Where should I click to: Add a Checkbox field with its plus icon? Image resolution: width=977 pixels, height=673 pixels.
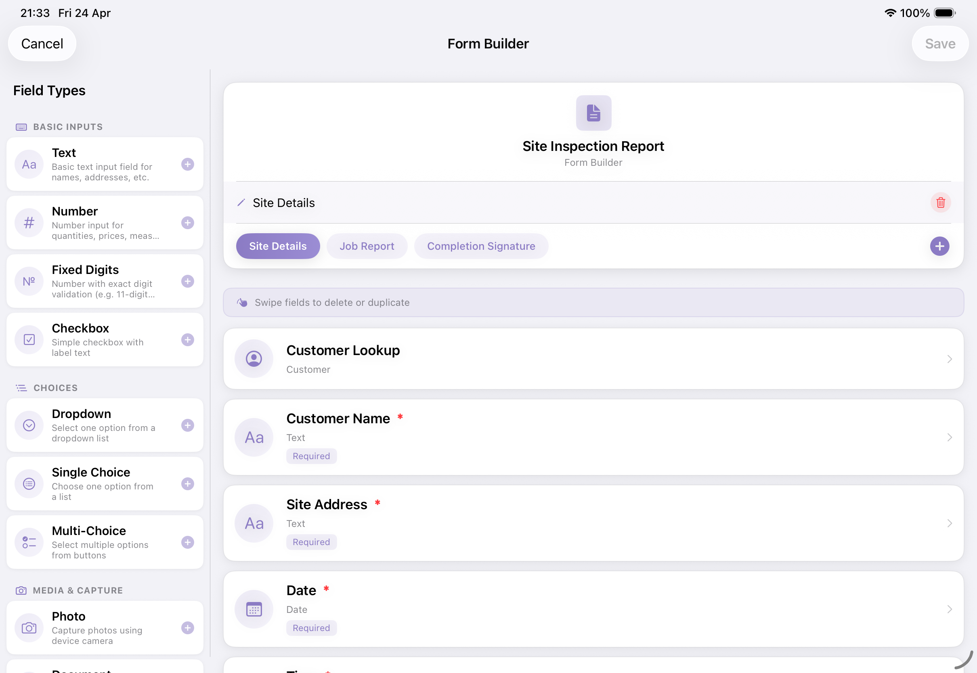188,340
